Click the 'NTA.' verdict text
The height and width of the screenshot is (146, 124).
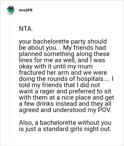26,29
